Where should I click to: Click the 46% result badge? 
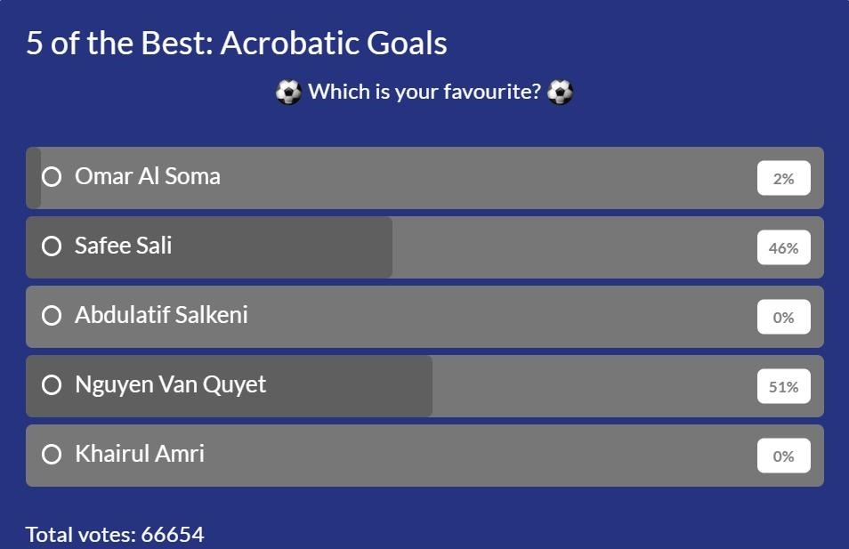point(783,247)
